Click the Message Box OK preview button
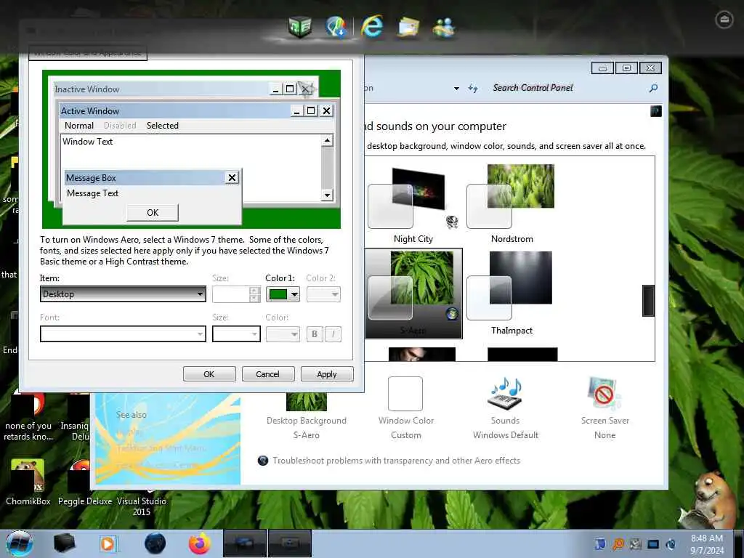This screenshot has height=558, width=744. tap(153, 213)
